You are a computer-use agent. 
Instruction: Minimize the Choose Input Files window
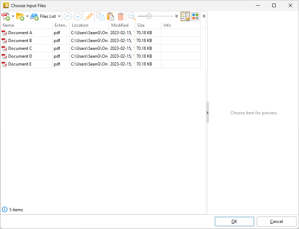(258, 5)
